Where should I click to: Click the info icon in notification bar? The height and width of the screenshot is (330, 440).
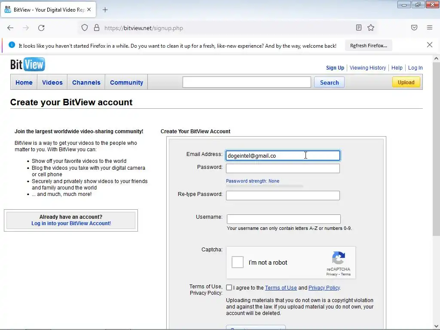pyautogui.click(x=12, y=45)
